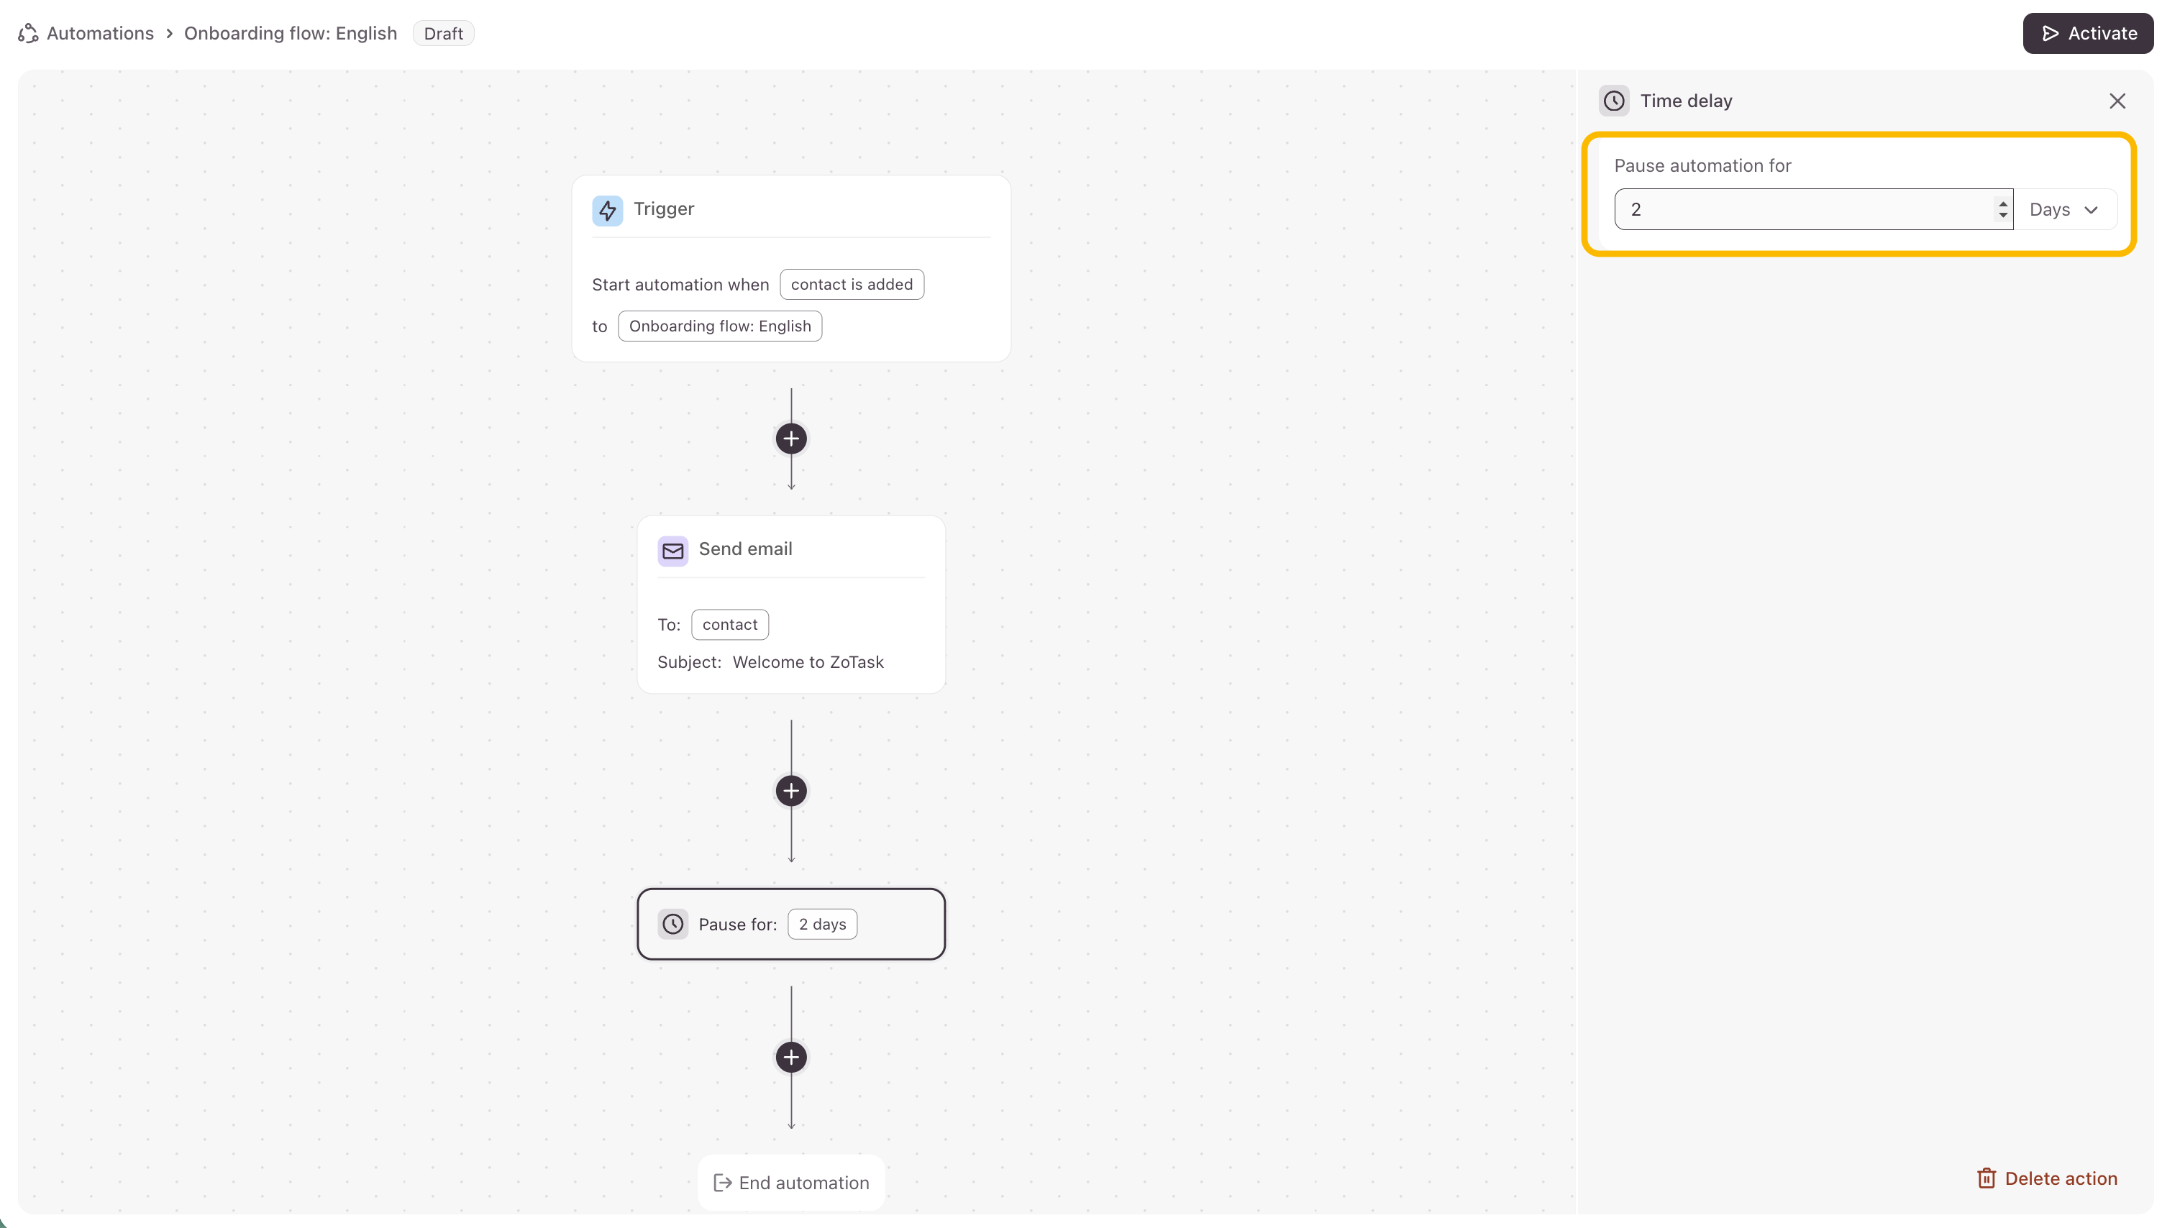Click the Send email envelope icon
The height and width of the screenshot is (1228, 2162).
pos(672,551)
